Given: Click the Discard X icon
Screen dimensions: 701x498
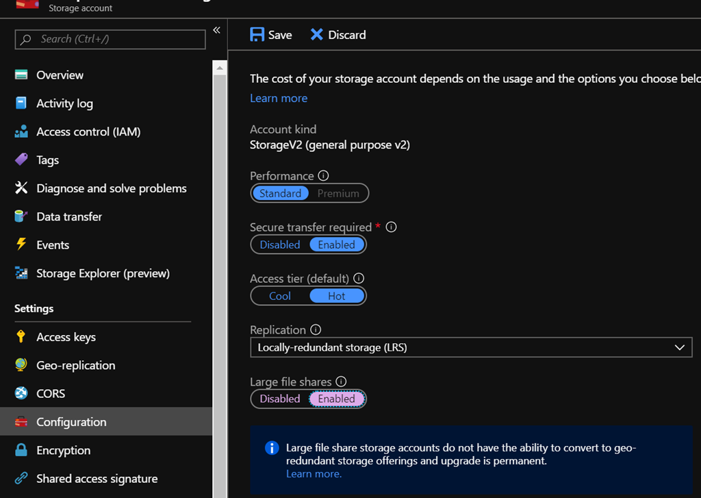Looking at the screenshot, I should coord(316,35).
